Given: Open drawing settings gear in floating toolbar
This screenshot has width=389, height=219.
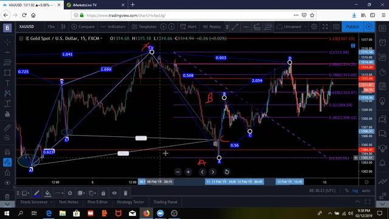Looking at the screenshot, I should coord(71,193).
